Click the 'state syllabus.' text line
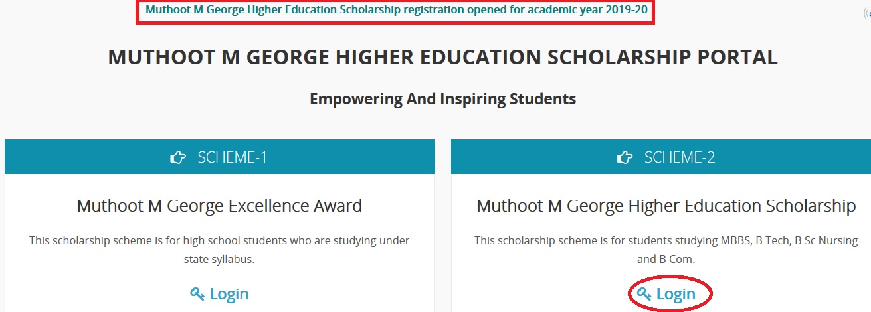This screenshot has height=312, width=871. 219,259
